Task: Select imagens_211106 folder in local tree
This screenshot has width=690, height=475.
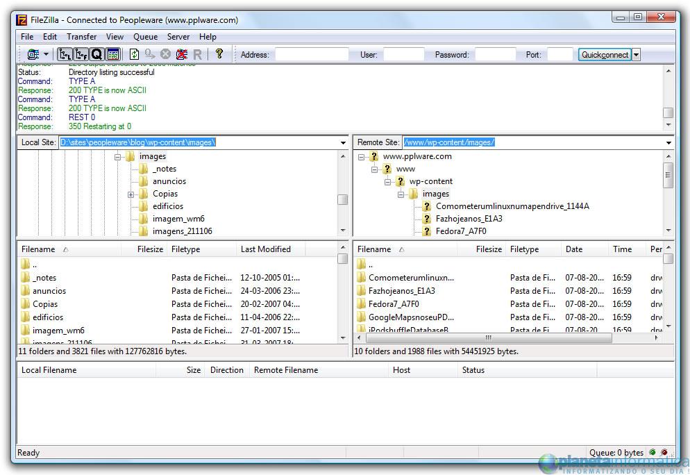Action: 182,231
